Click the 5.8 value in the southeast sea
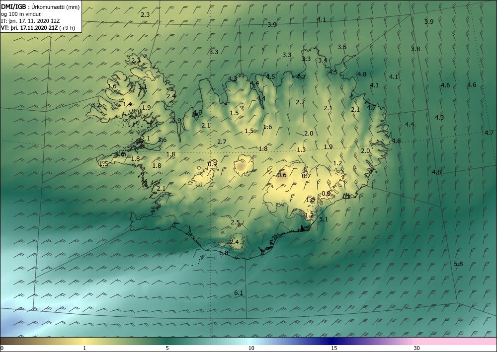497x352 pixels. click(x=458, y=264)
